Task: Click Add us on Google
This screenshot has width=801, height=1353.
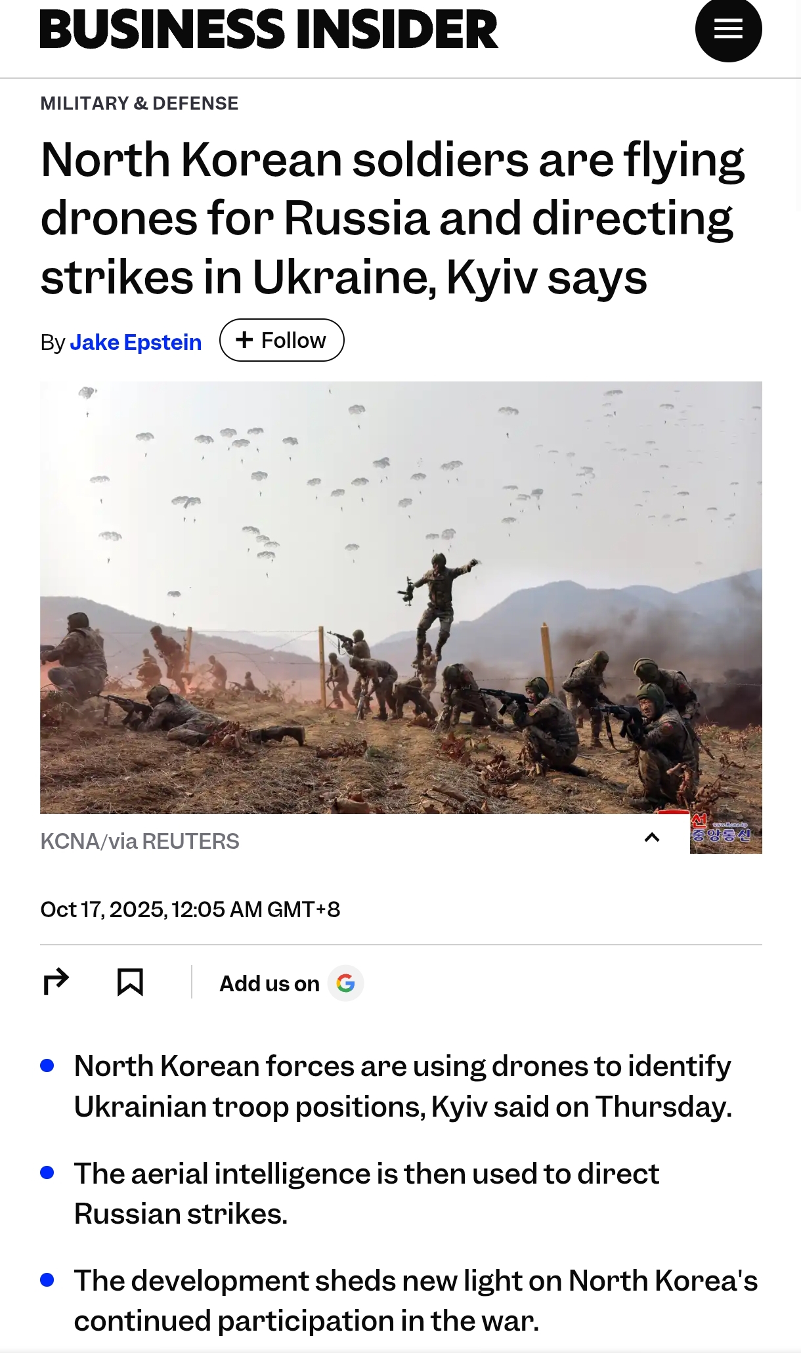Action: click(291, 983)
